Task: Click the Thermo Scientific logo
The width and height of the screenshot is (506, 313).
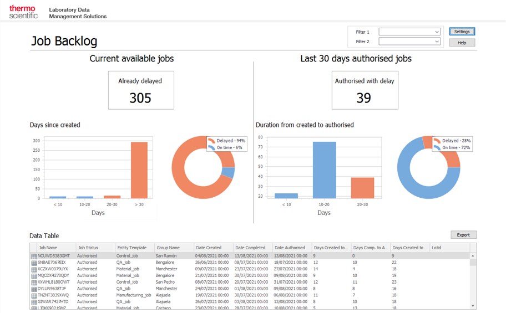Action: [x=23, y=12]
